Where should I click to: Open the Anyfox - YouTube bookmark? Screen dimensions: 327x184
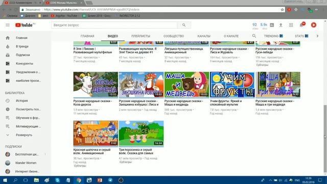click(x=64, y=16)
